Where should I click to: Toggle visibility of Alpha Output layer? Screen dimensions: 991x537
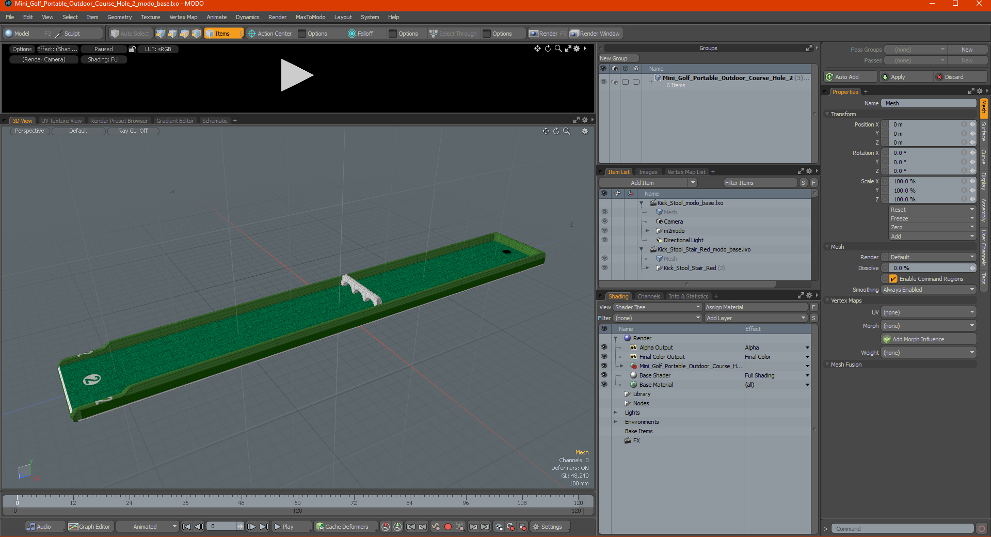point(604,348)
